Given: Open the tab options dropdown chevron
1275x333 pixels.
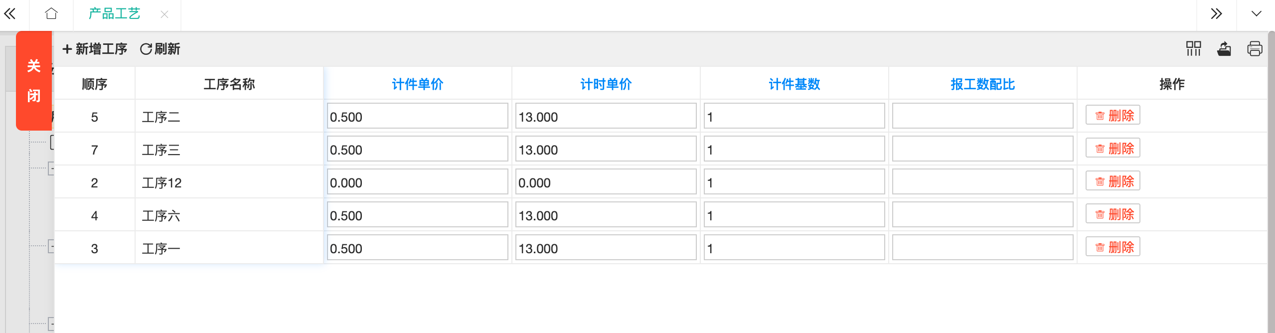Looking at the screenshot, I should (x=1256, y=14).
